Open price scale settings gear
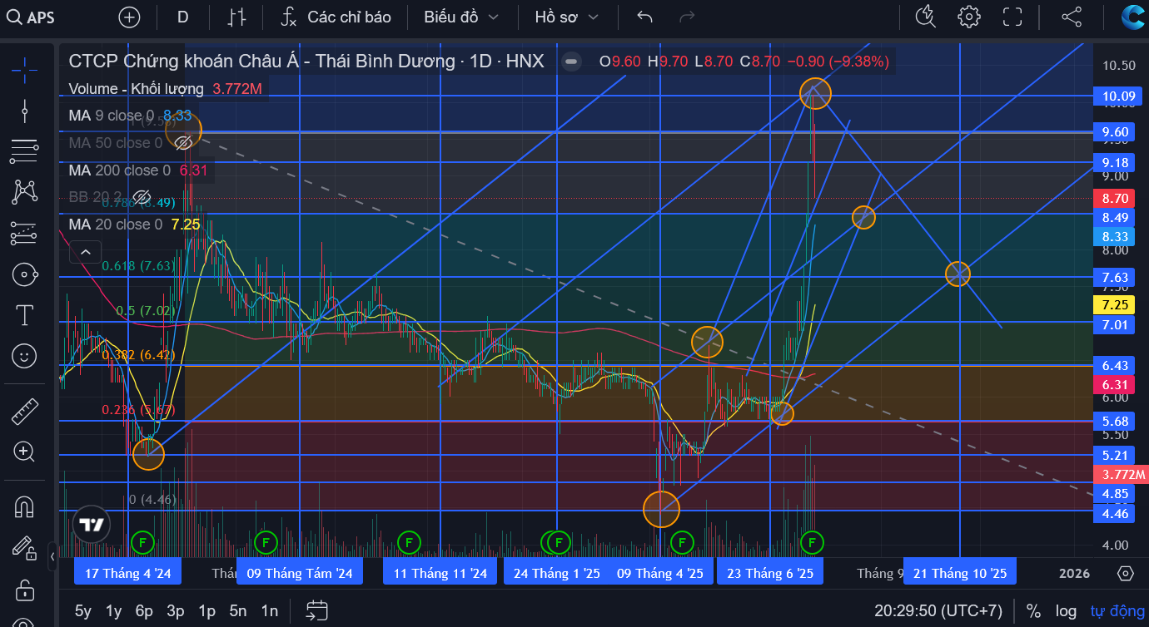Screen dimensions: 1149x627 click(1126, 574)
